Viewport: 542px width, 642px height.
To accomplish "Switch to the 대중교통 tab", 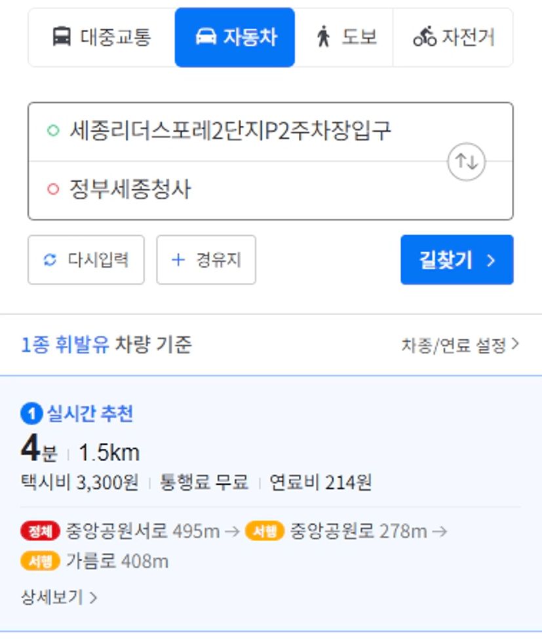I will 102,37.
